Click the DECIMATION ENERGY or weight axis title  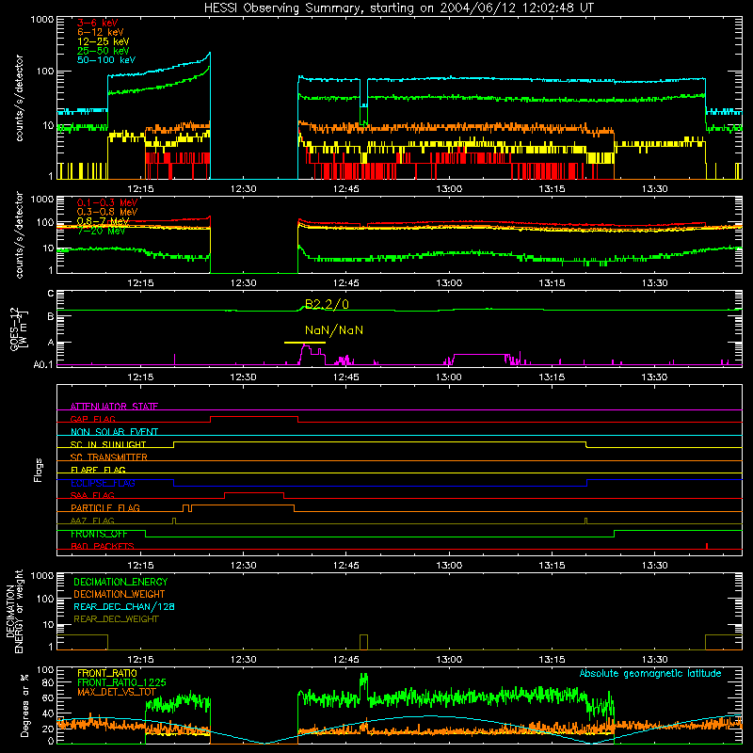pos(14,611)
